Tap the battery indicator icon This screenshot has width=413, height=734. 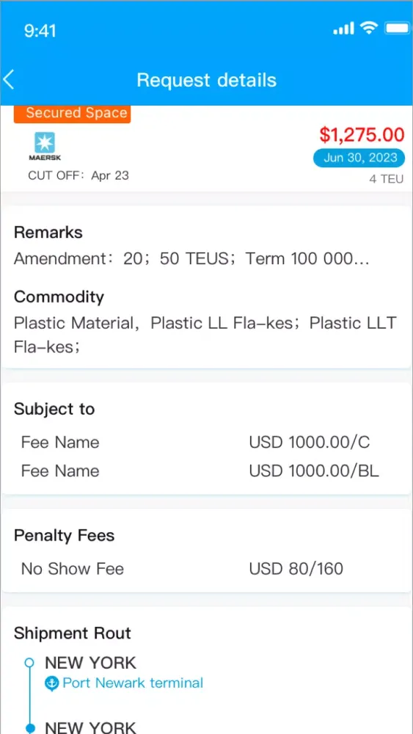397,29
